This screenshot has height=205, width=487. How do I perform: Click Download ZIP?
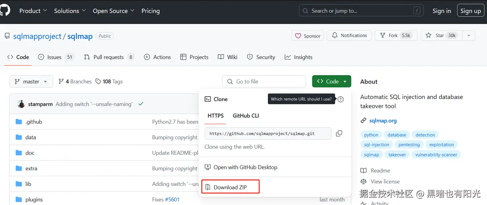point(230,187)
